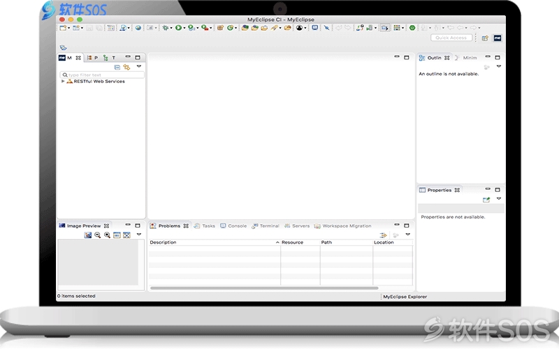This screenshot has height=349, width=559.
Task: Open the External Tools dropdown arrow
Action: coord(210,28)
